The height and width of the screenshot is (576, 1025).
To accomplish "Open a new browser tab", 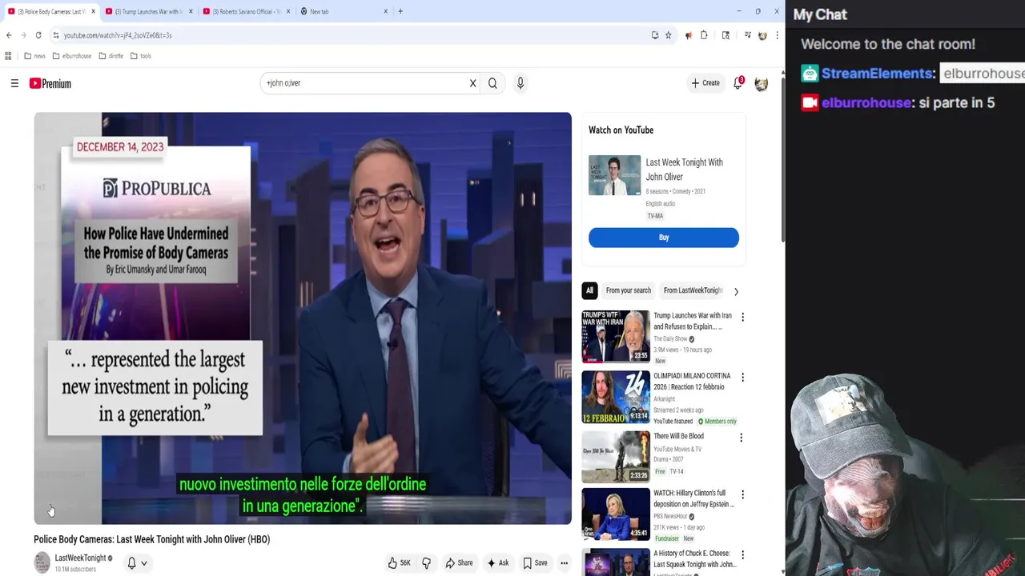I will [x=400, y=11].
